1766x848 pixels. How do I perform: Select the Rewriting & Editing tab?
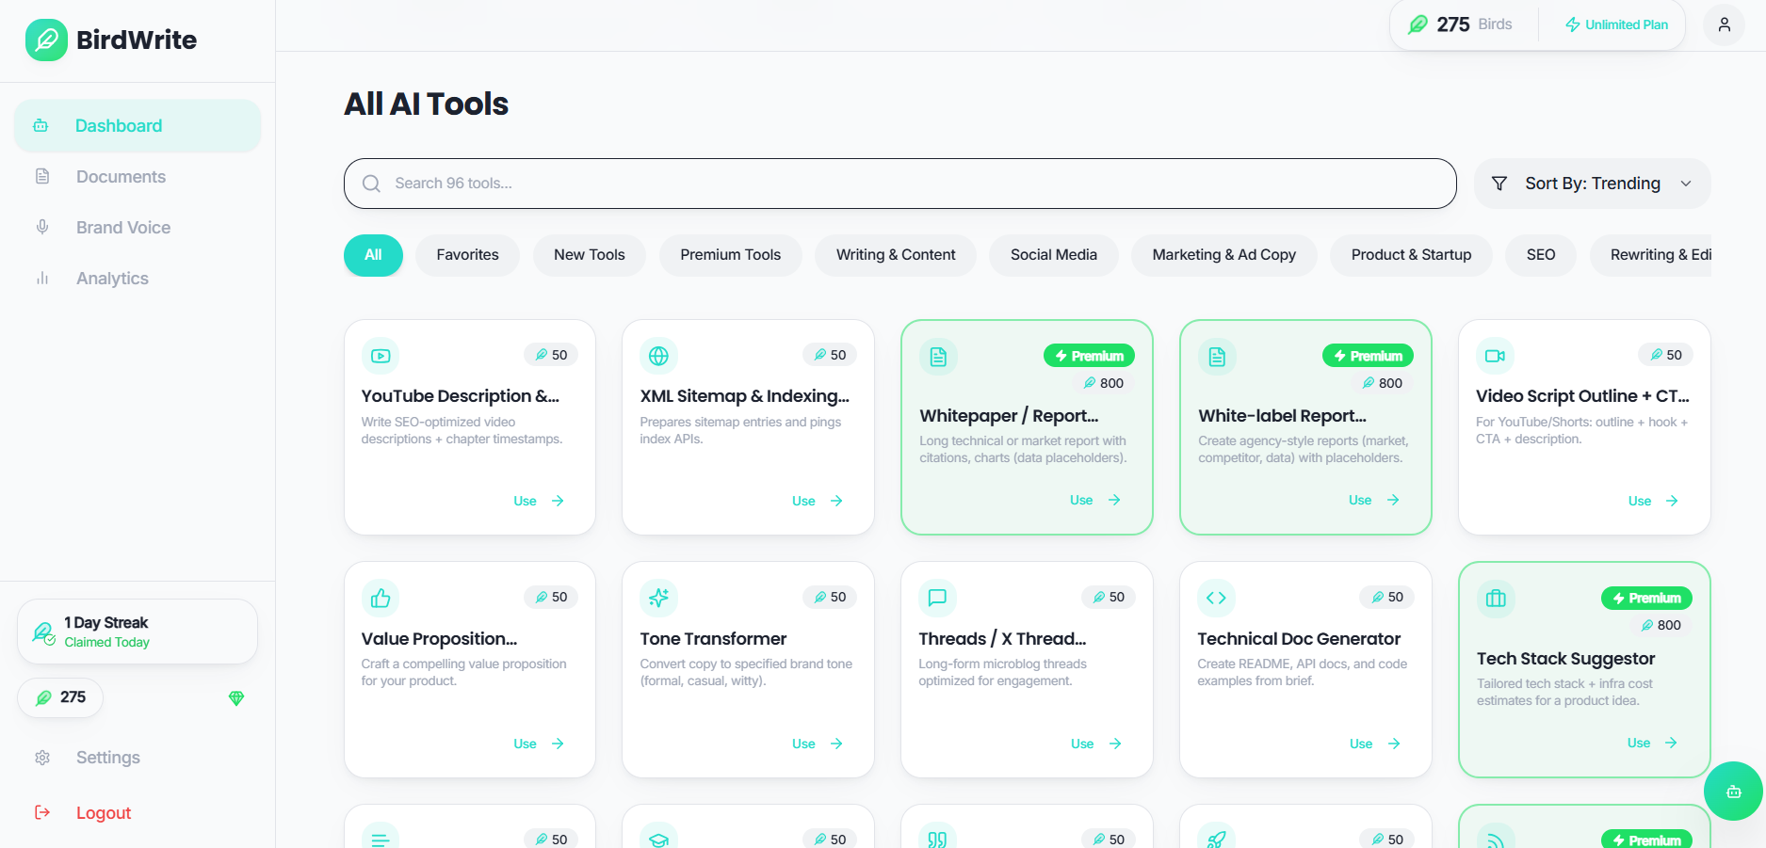[1651, 255]
